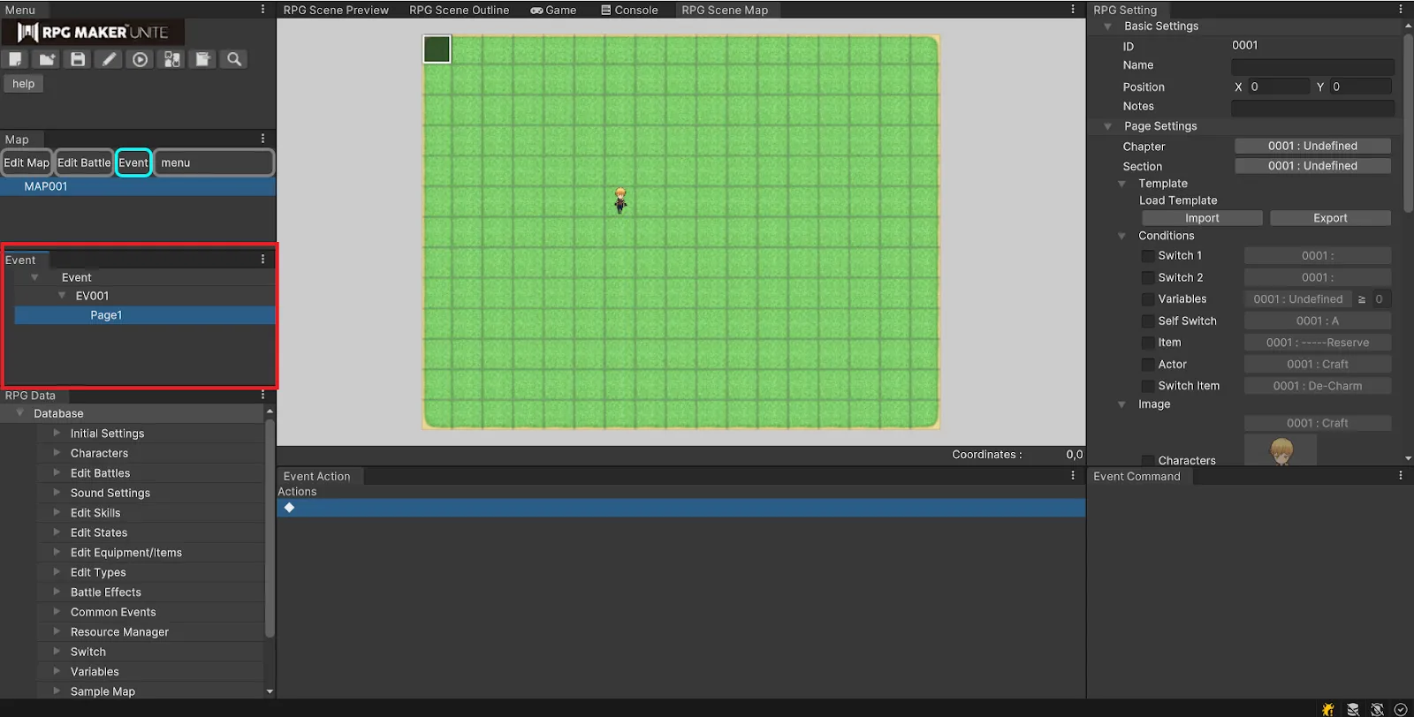Expand the Characters database entry

57,453
